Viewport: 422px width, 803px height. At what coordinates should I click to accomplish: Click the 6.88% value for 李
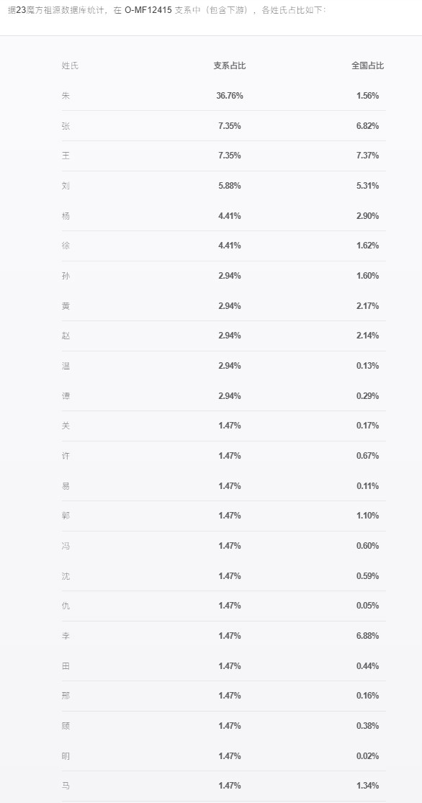point(368,636)
